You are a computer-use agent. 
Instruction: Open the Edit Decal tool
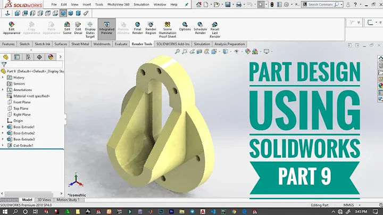tap(78, 28)
